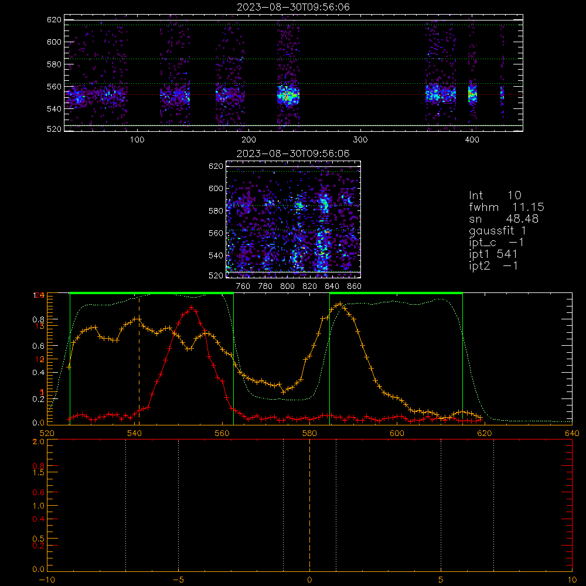Select the 'fwhm 11.15' readout
Screen dimensions: 586x586
(506, 207)
